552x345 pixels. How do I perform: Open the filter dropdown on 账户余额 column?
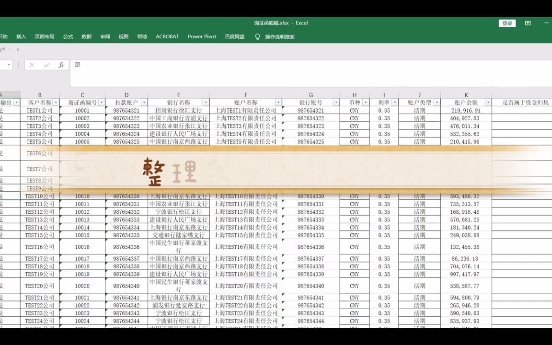pyautogui.click(x=488, y=102)
